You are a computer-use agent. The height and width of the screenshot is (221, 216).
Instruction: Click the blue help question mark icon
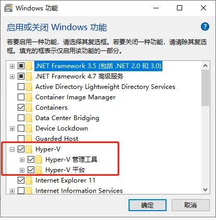205,27
